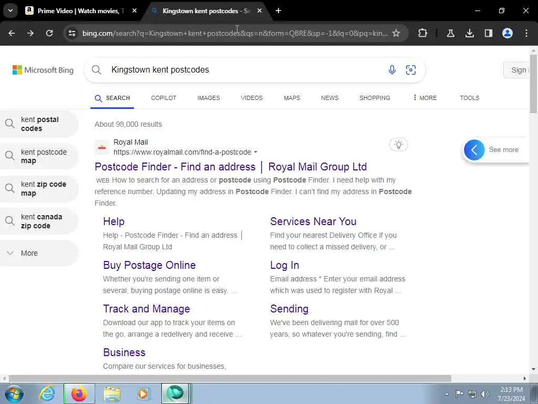
Task: Toggle the browser side panel icon
Action: click(488, 33)
